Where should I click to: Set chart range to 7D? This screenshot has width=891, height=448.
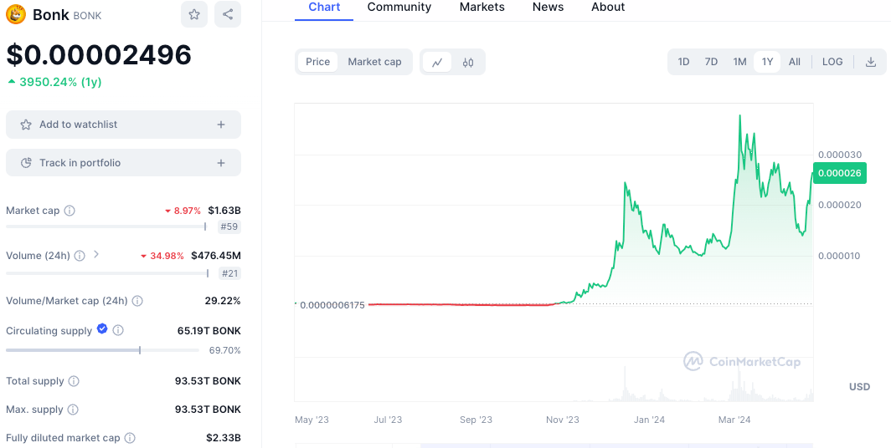tap(711, 62)
